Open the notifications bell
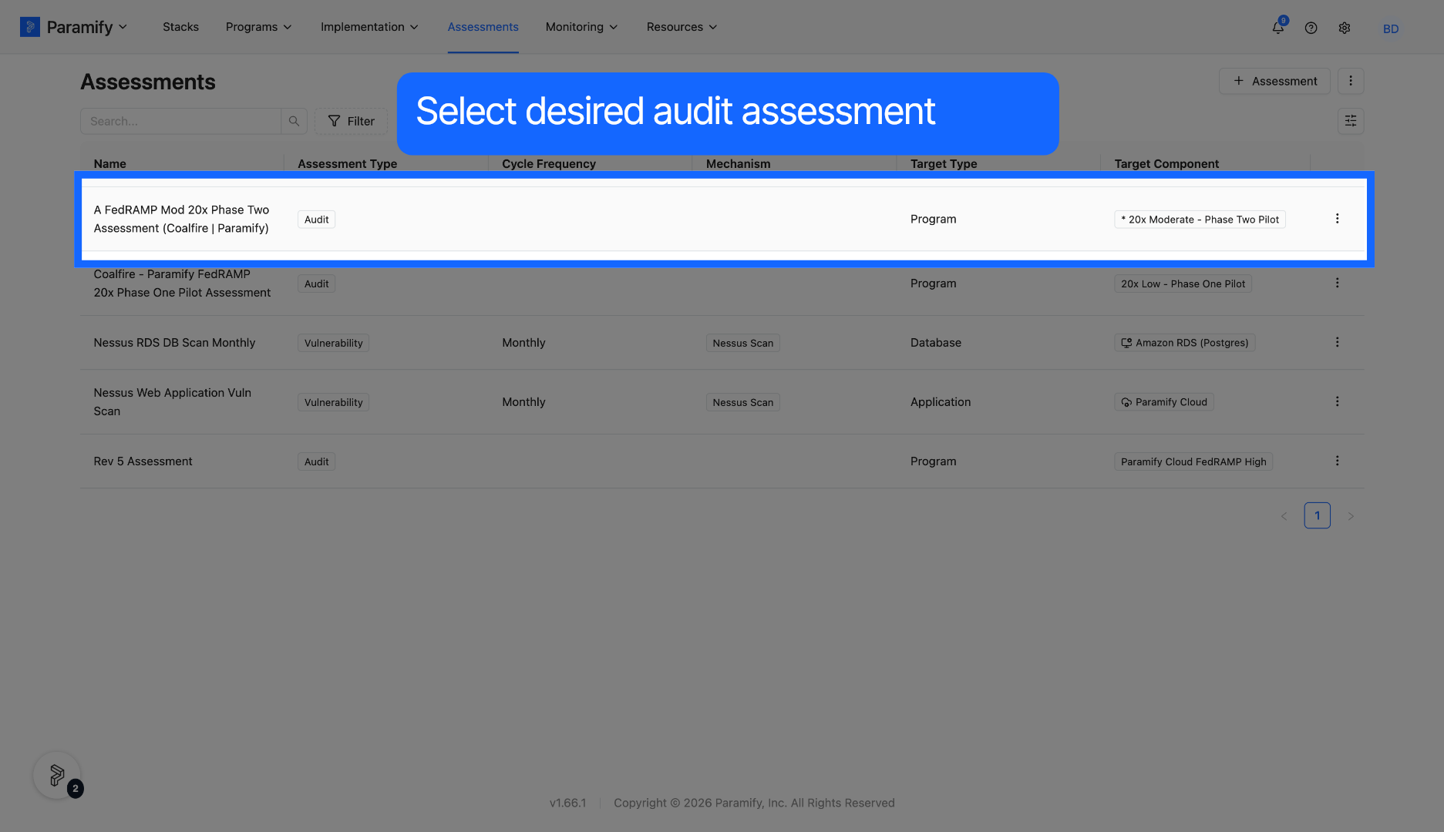The image size is (1444, 832). 1277,28
